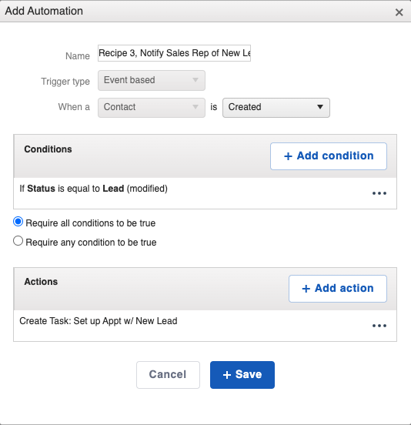Click the Trigger type field label
Viewport: 411px width, 425px height.
(65, 82)
